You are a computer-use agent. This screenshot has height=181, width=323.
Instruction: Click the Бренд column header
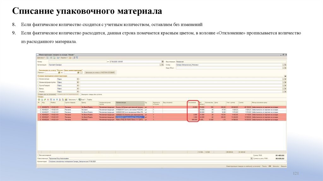(x=90, y=103)
